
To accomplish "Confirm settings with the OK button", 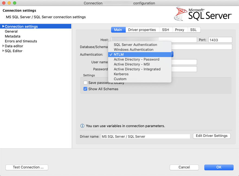I will 219,167.
